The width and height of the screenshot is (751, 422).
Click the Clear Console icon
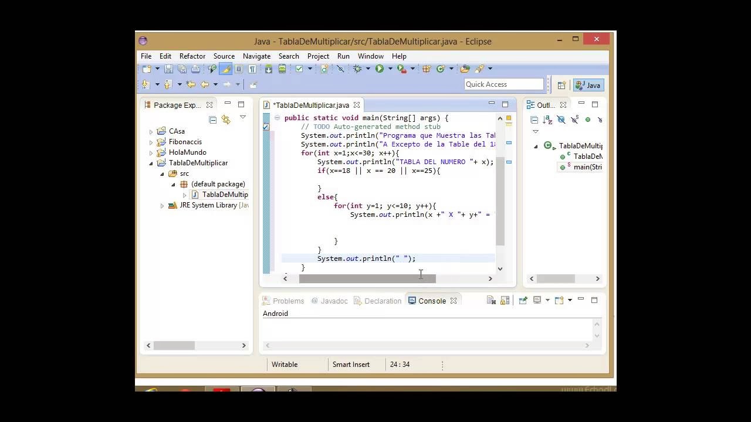coord(491,300)
